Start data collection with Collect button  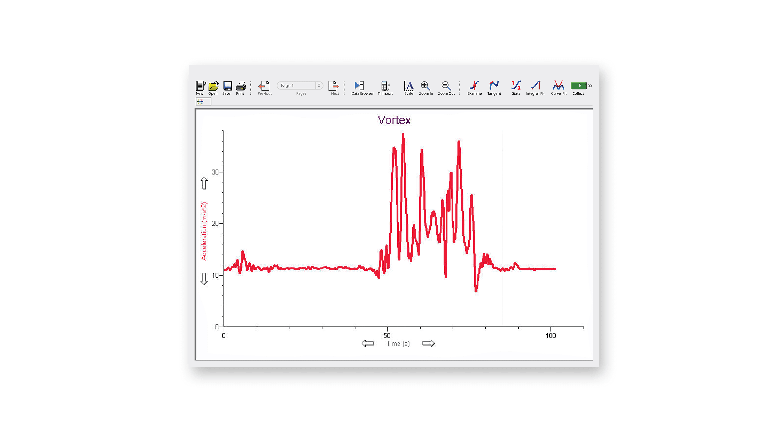tap(578, 86)
